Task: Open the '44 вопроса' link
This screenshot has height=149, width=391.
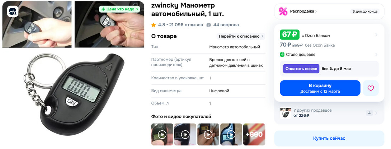Action: (x=226, y=25)
